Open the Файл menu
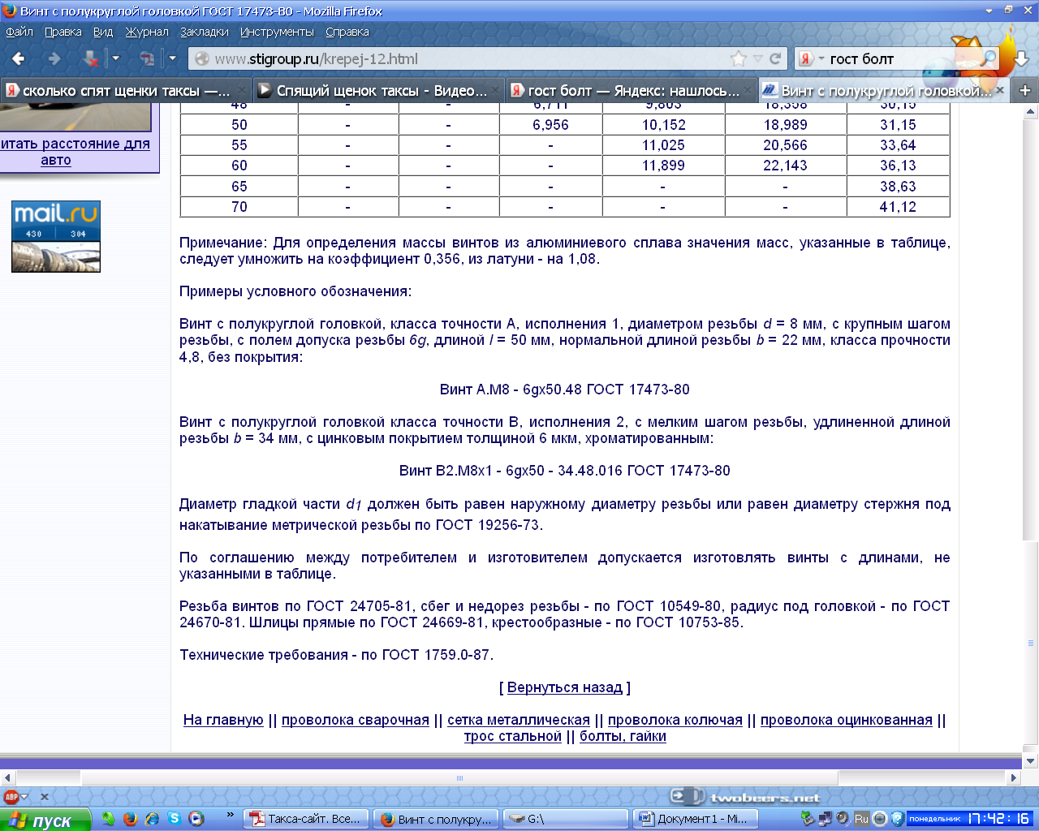 19,32
